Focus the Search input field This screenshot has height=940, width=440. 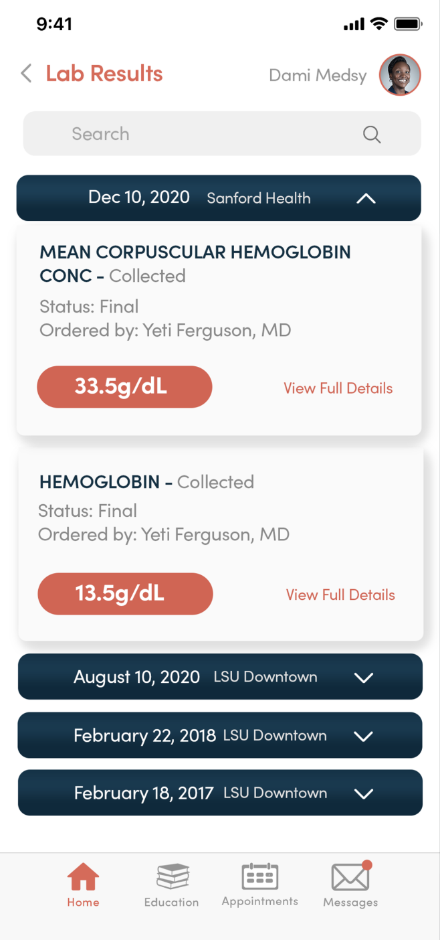pyautogui.click(x=201, y=134)
